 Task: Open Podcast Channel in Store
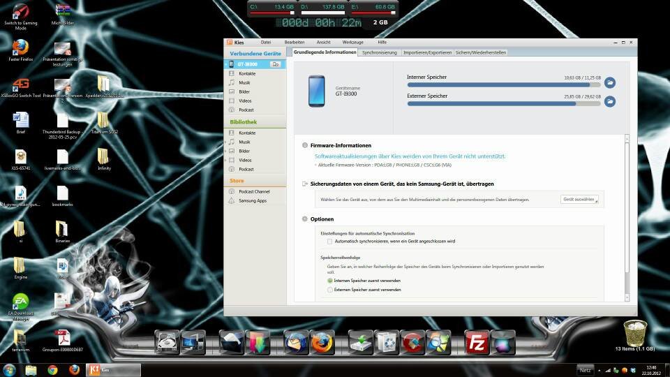(254, 191)
